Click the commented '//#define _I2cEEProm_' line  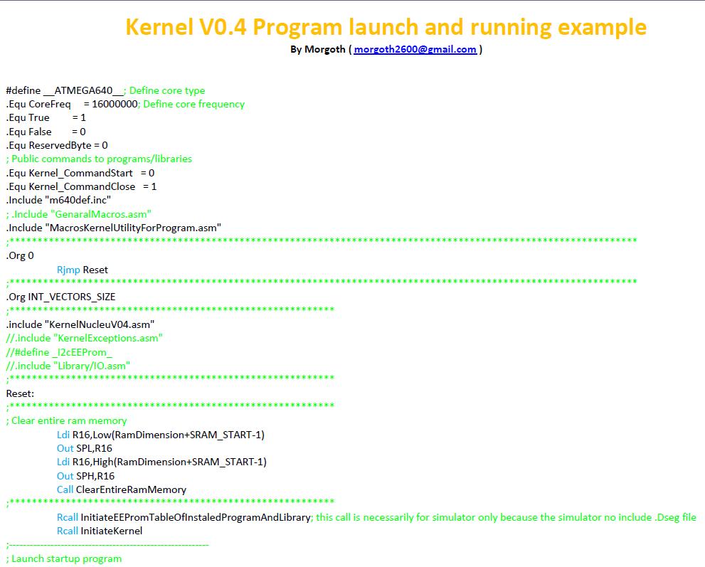pos(59,352)
